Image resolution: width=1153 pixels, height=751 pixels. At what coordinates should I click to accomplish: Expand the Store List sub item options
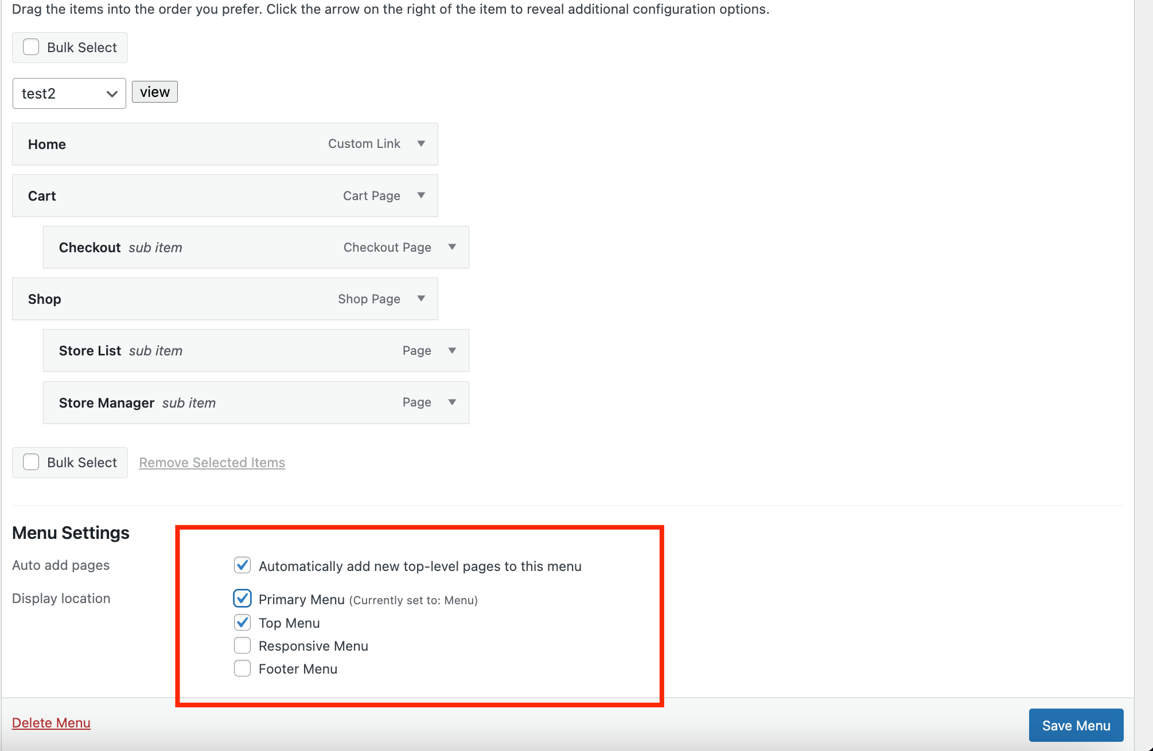[452, 350]
